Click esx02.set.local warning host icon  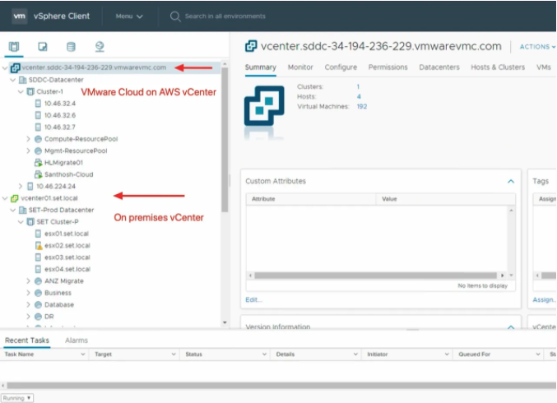[39, 245]
